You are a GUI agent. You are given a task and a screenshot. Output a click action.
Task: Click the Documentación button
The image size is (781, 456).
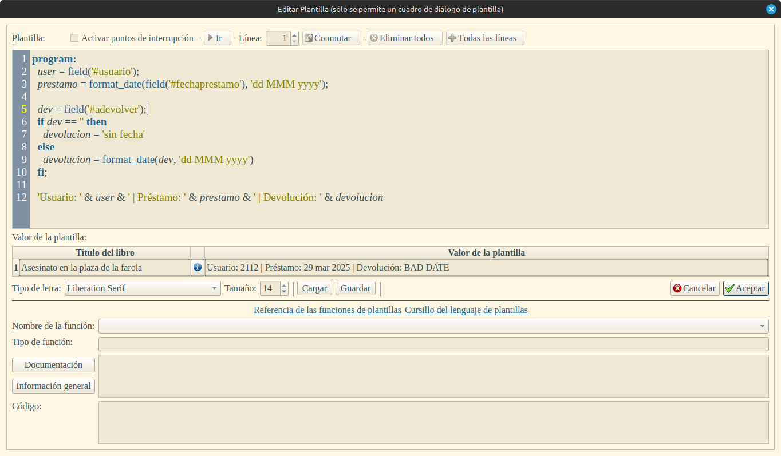(53, 365)
